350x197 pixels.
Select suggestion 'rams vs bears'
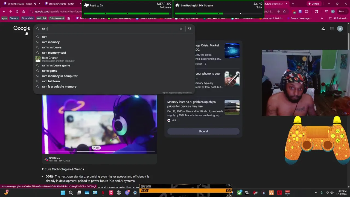[114, 47]
